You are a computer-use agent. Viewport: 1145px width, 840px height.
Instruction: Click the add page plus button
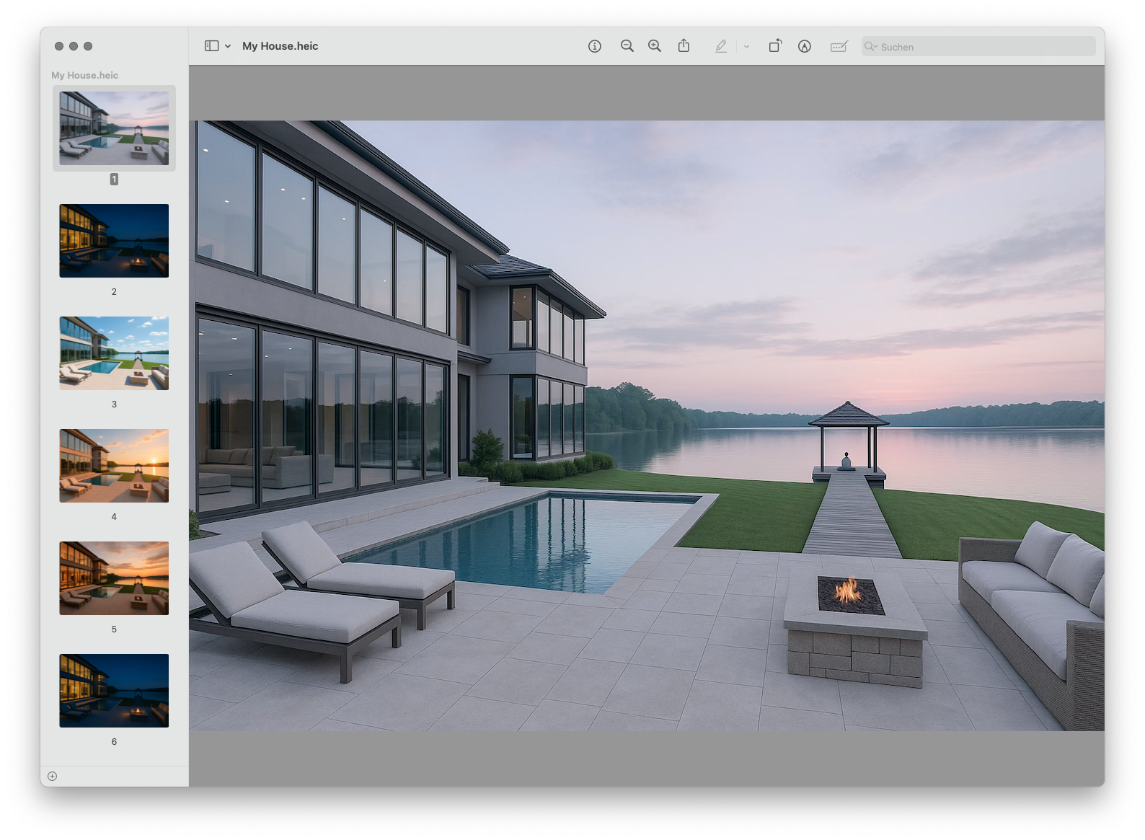(x=53, y=777)
